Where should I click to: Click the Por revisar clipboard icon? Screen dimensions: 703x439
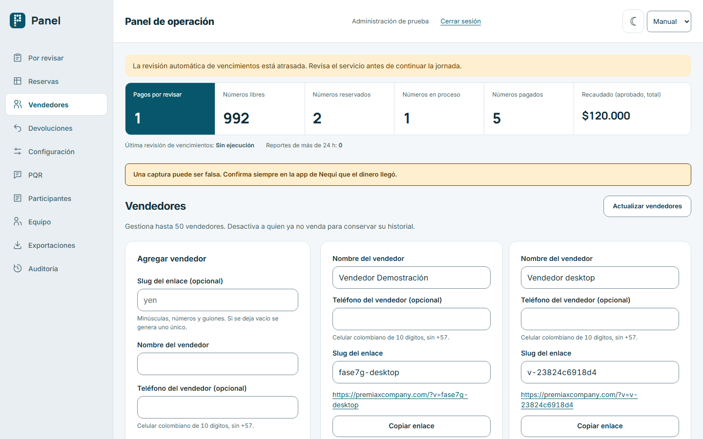(18, 58)
